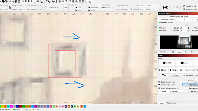This screenshot has height=111, width=198.
Task: Click the Bindirmeyi Güncelle button
Action: point(167,20)
